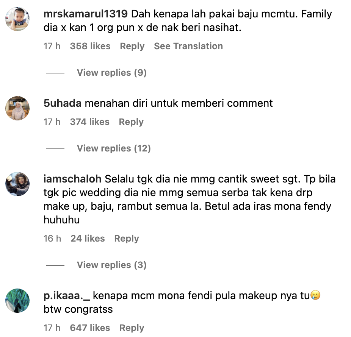Reply to iamschaloh's comment

pos(127,239)
